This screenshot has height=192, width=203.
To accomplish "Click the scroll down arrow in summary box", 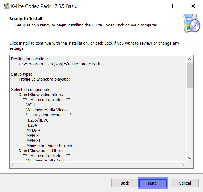I will (x=190, y=158).
